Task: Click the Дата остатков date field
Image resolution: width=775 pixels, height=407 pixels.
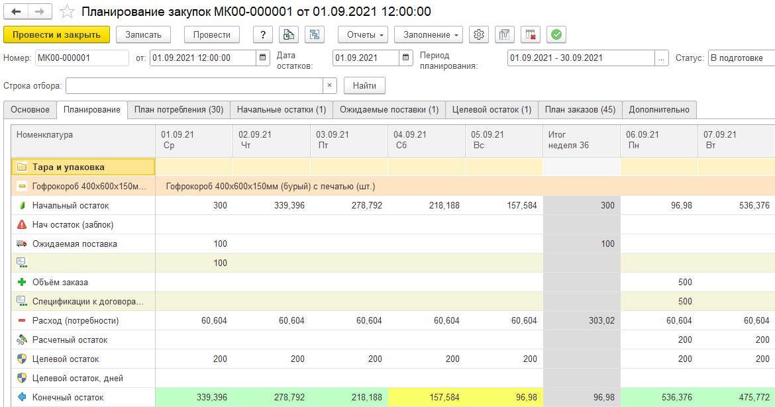Action: [x=366, y=58]
